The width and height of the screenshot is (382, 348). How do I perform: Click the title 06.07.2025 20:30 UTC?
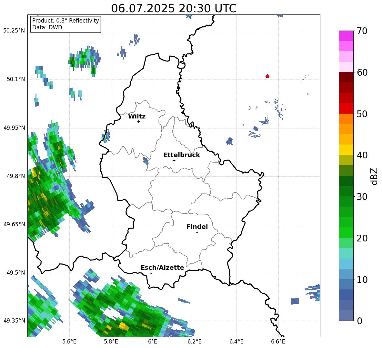pos(174,8)
